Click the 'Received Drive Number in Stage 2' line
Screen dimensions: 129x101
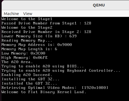(46, 32)
